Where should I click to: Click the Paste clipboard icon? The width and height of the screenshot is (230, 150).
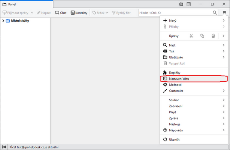tap(213, 36)
